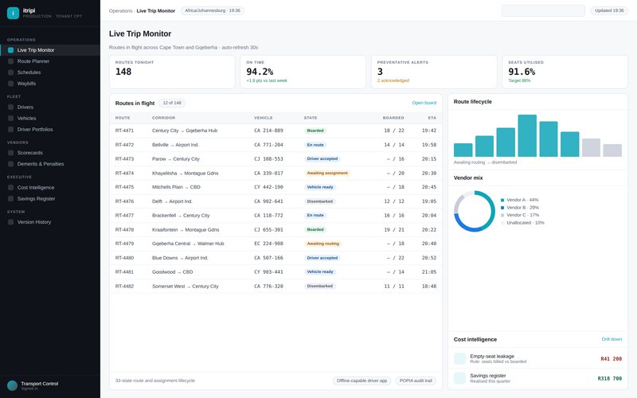Viewport: 637px width, 398px height.
Task: Click the top search input field
Action: [x=543, y=10]
